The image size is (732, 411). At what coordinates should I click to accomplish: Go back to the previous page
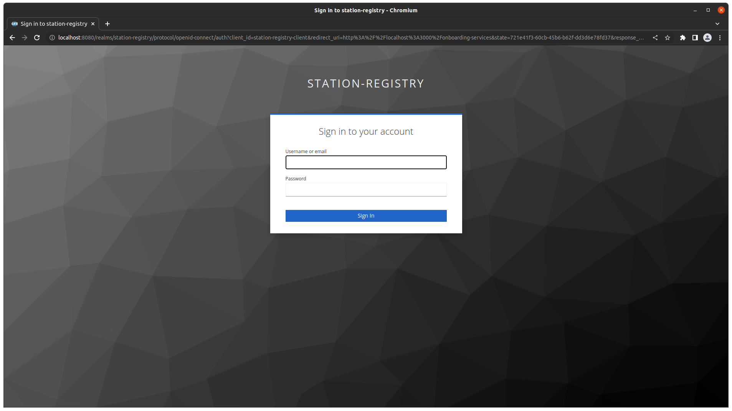coord(12,38)
